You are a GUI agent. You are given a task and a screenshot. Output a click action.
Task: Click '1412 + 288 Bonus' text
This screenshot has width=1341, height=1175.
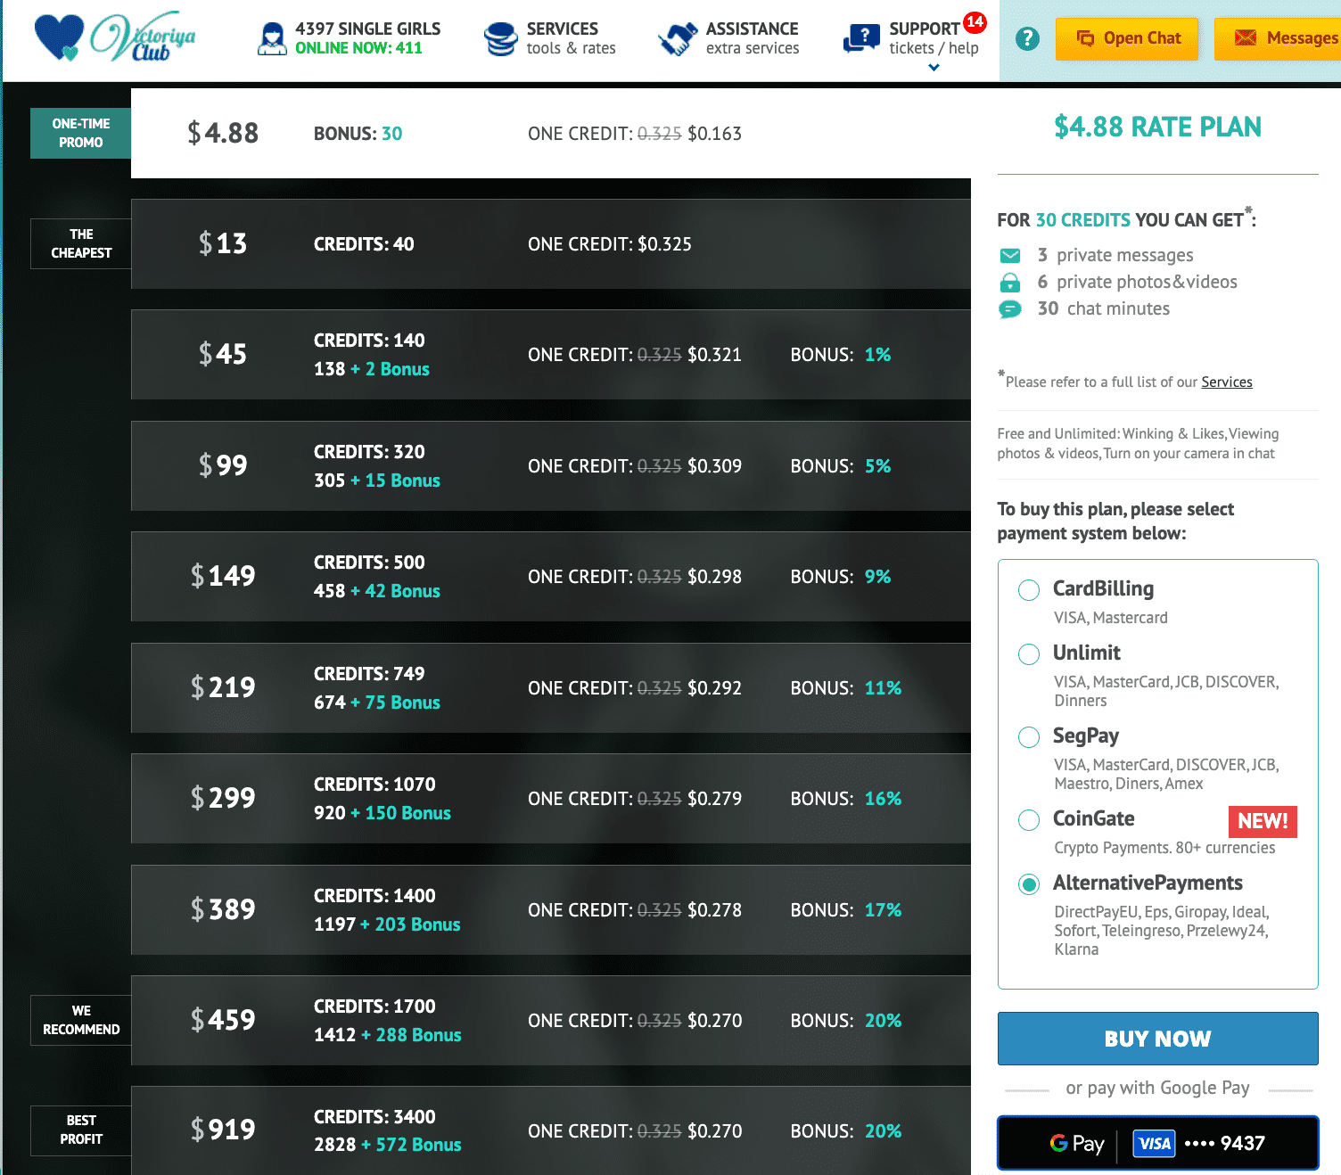[388, 1035]
